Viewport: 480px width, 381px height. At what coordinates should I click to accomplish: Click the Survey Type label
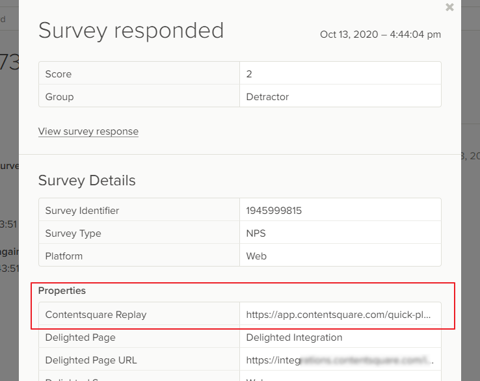[73, 233]
